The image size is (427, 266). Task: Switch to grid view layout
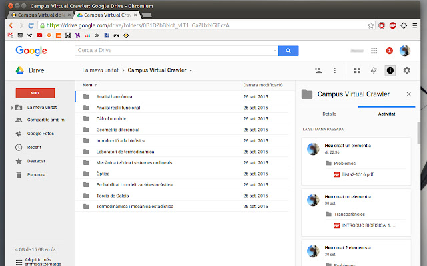(357, 70)
